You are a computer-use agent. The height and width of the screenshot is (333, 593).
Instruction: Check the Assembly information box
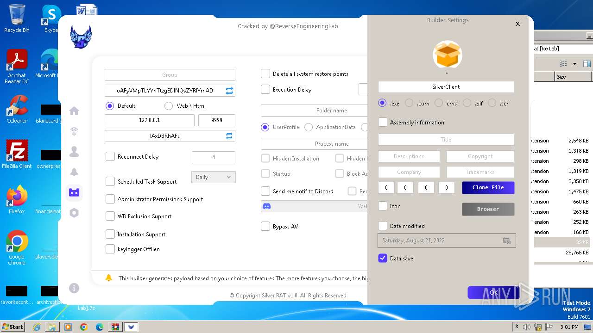point(383,122)
